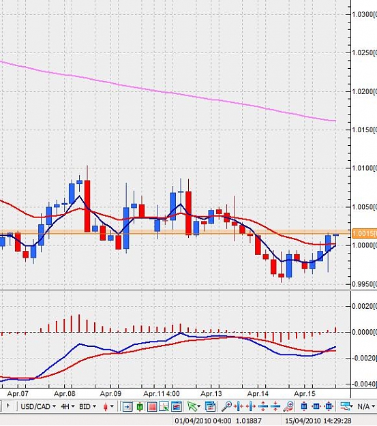This screenshot has width=377, height=426.
Task: Click the Apr.11 4:00 date label
Action: pos(162,394)
